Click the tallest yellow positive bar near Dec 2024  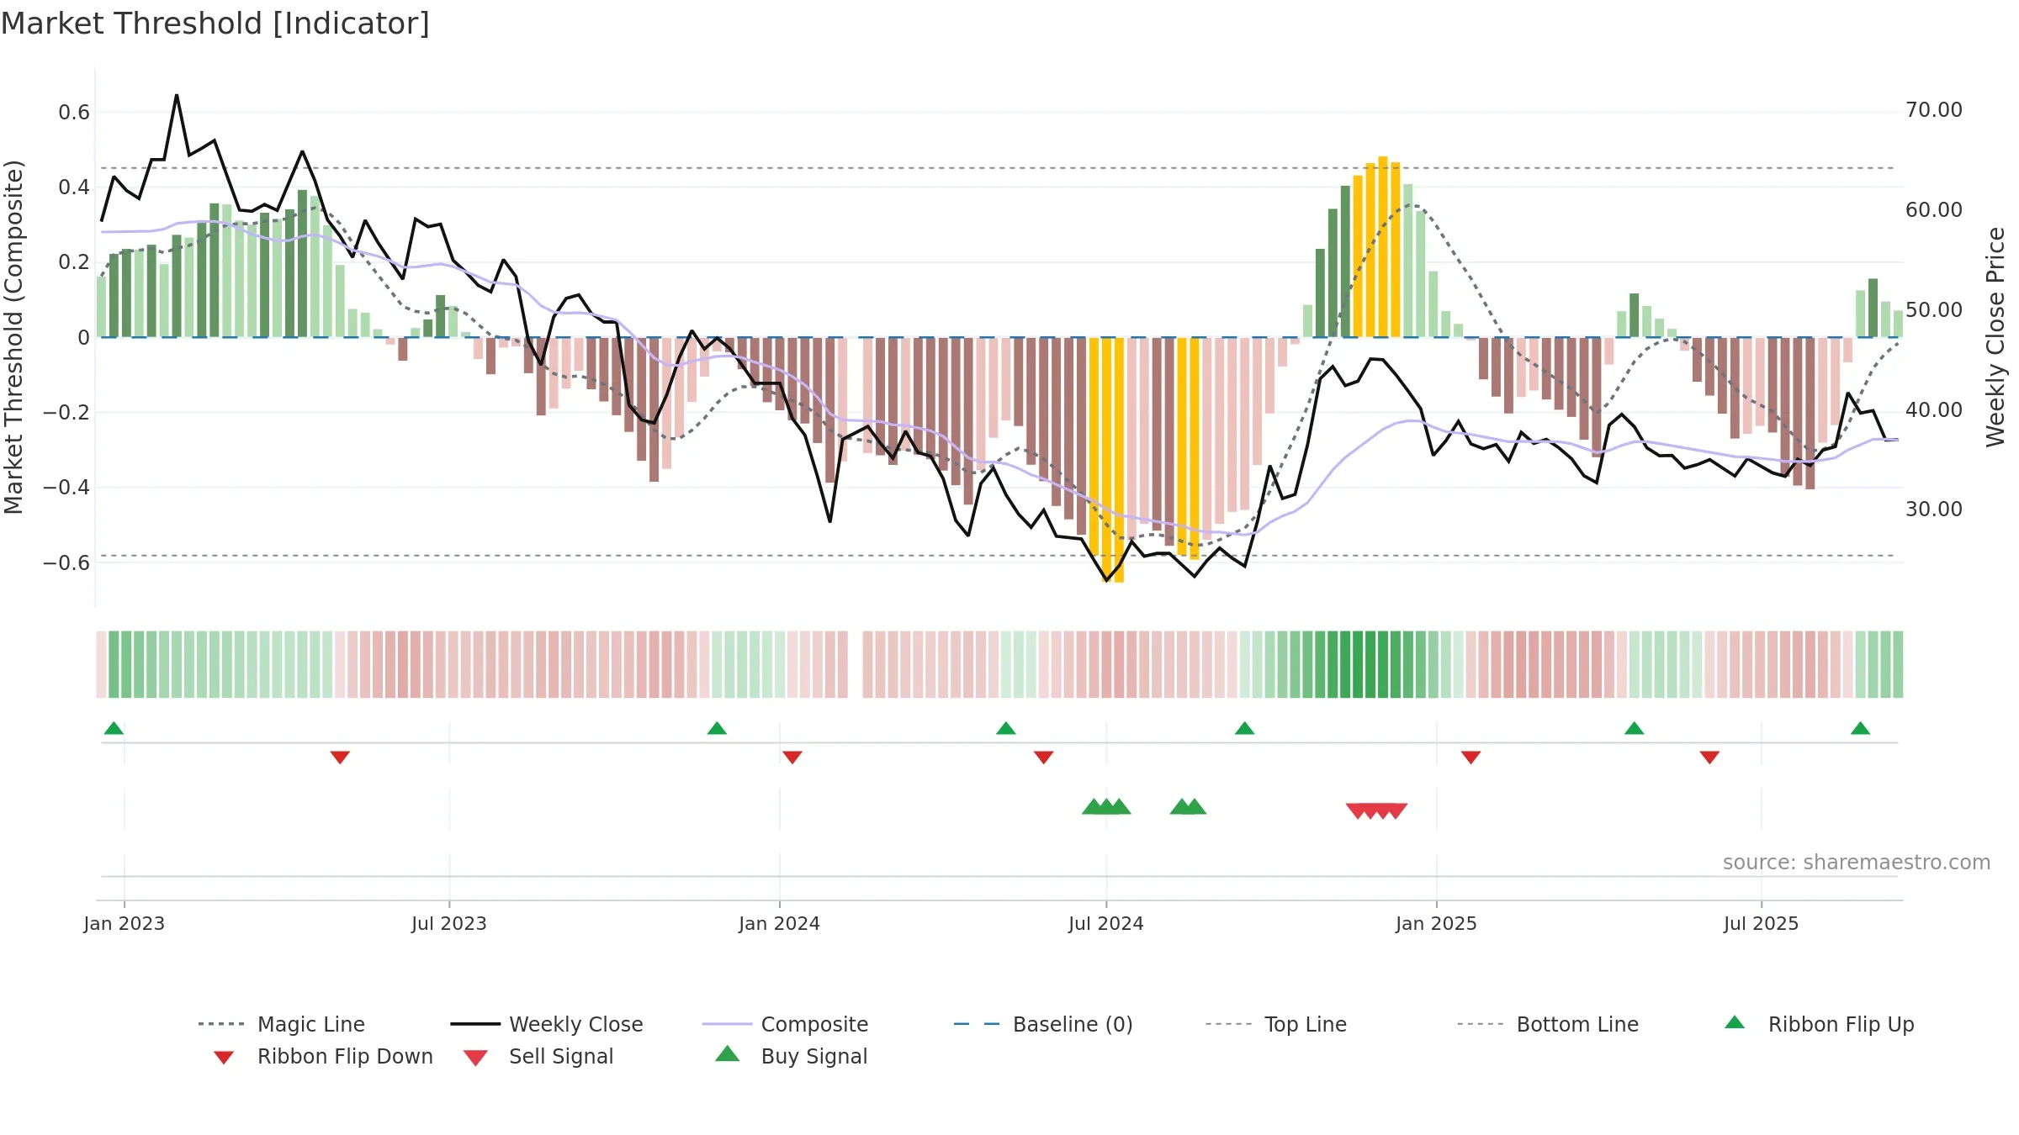click(x=1383, y=246)
